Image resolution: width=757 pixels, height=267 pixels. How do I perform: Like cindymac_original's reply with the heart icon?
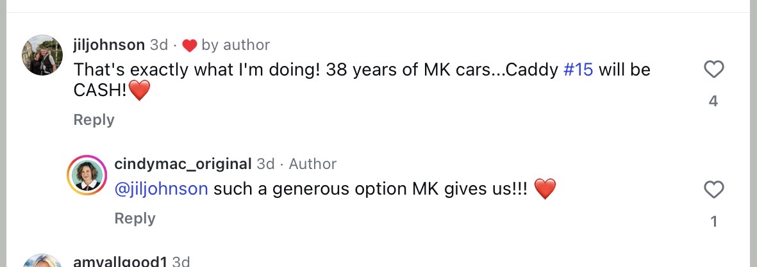pos(713,190)
